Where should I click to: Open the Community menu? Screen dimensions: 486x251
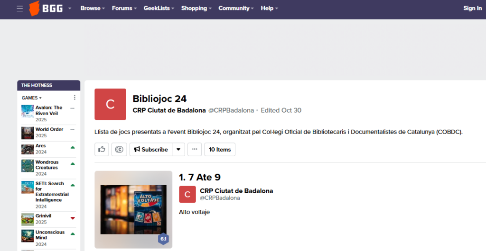[x=236, y=9]
